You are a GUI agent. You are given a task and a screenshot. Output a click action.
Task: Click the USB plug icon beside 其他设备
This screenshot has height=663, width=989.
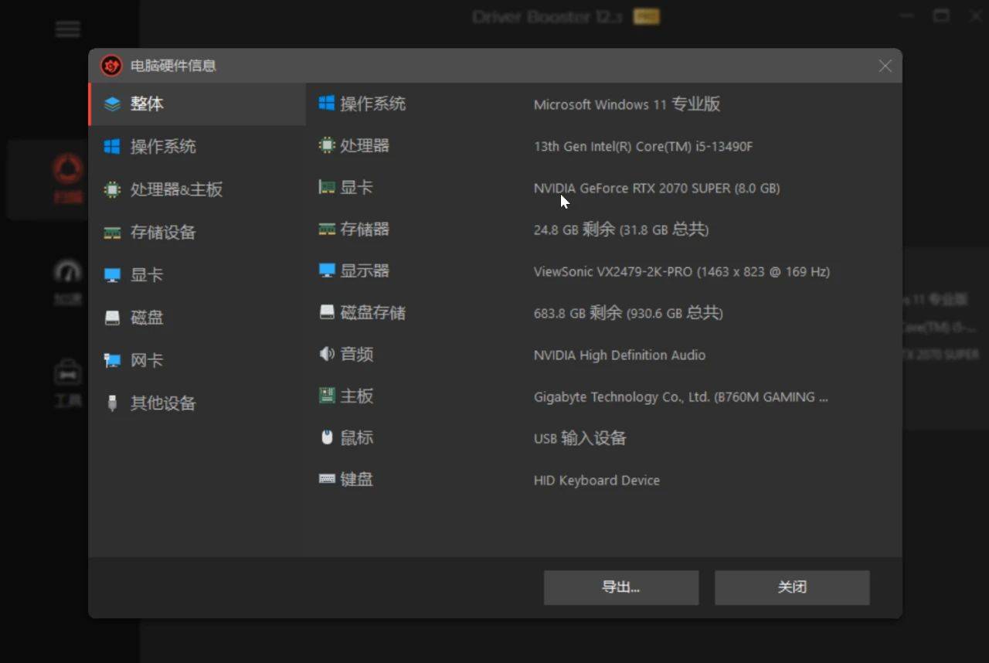[112, 403]
